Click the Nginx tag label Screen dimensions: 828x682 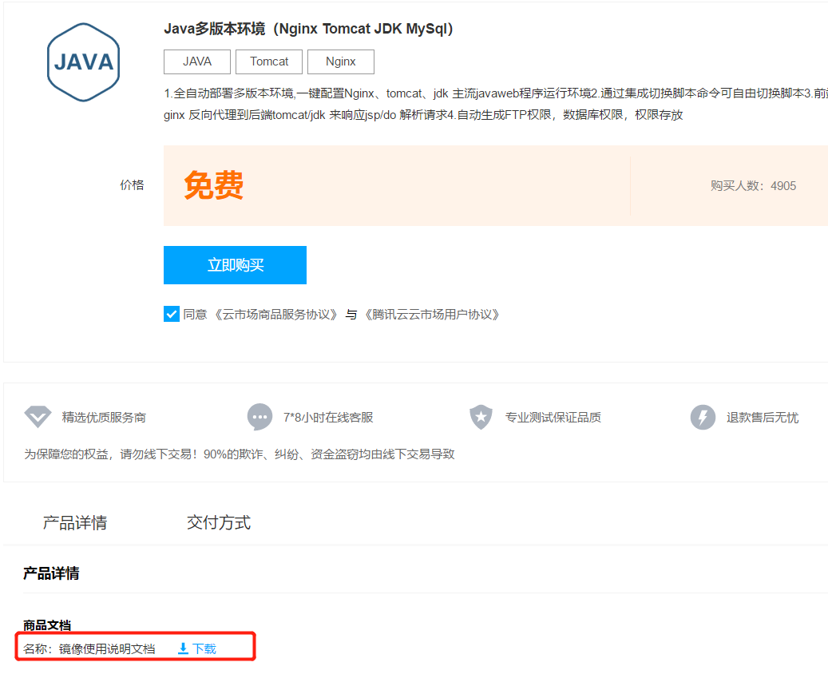(x=340, y=61)
